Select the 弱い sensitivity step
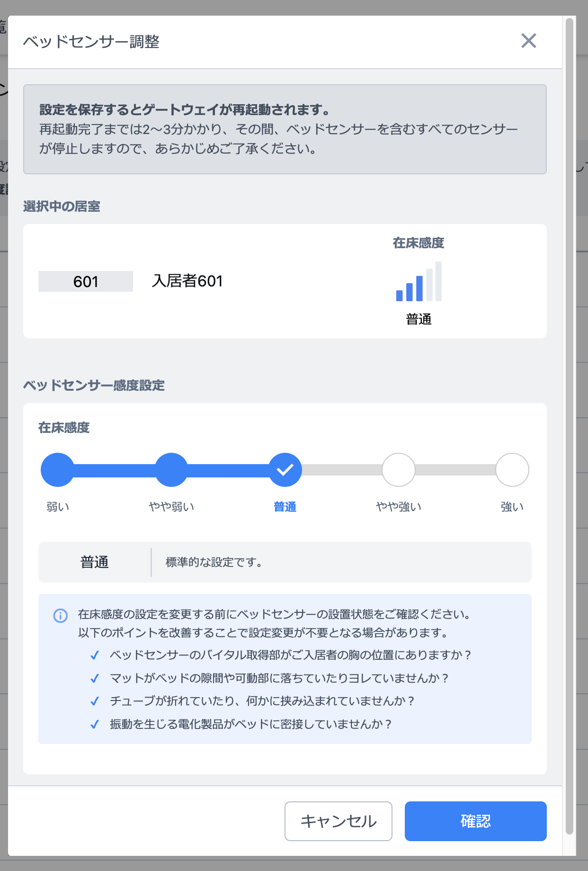This screenshot has width=588, height=871. coord(57,470)
